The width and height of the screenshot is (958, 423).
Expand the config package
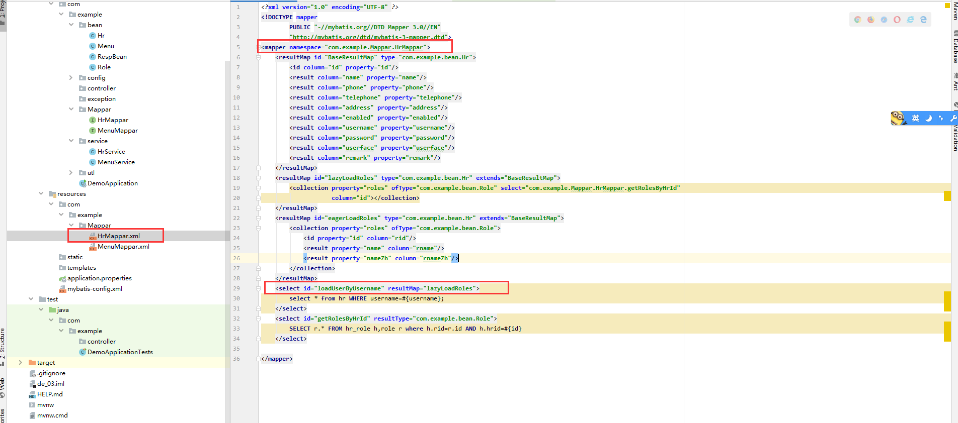coord(71,77)
